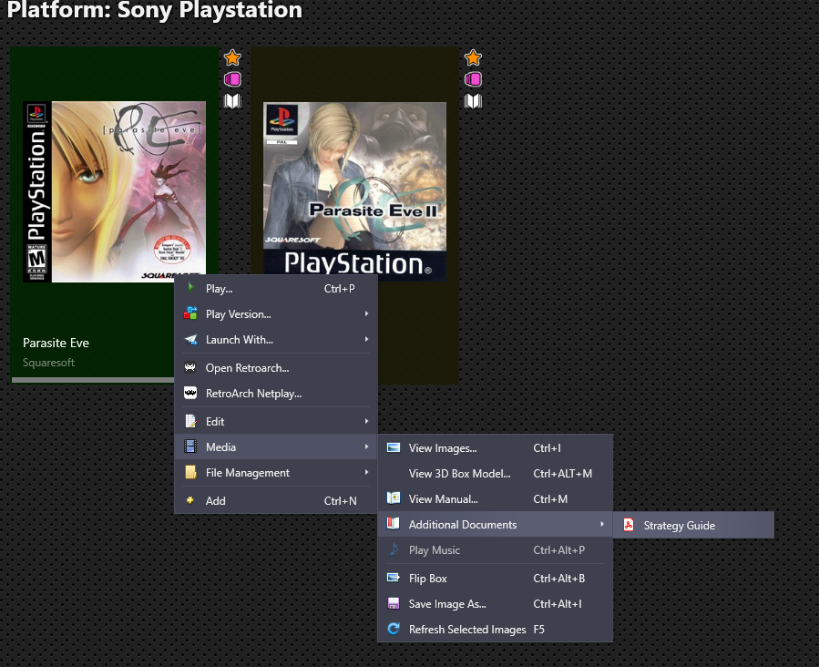Click the Platform: Sony Playstation heading

155,10
